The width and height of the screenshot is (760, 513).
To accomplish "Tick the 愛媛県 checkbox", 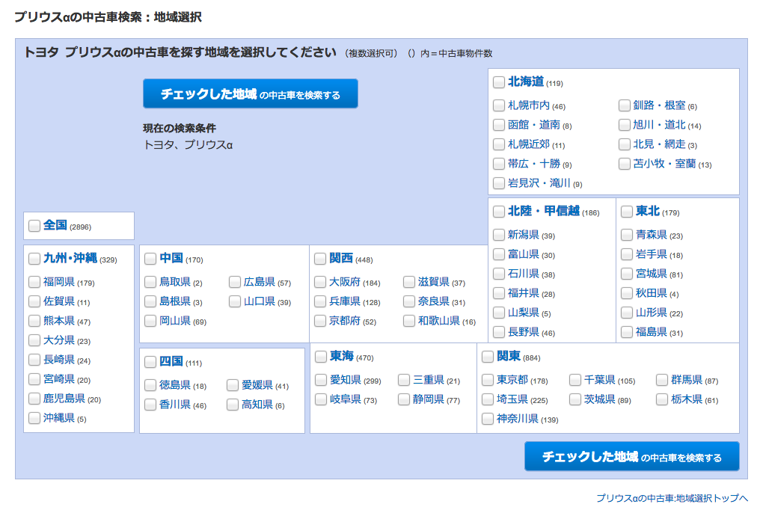I will (233, 385).
